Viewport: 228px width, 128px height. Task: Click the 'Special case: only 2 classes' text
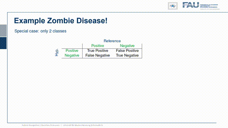tap(40, 31)
